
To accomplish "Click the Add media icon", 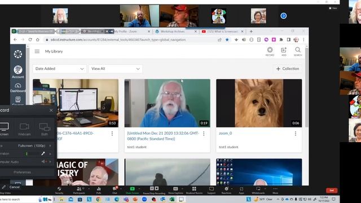I will pyautogui.click(x=284, y=51).
